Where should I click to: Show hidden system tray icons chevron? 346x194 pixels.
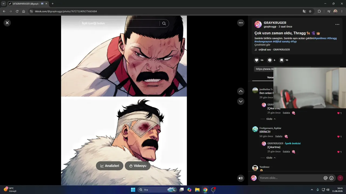(312, 190)
